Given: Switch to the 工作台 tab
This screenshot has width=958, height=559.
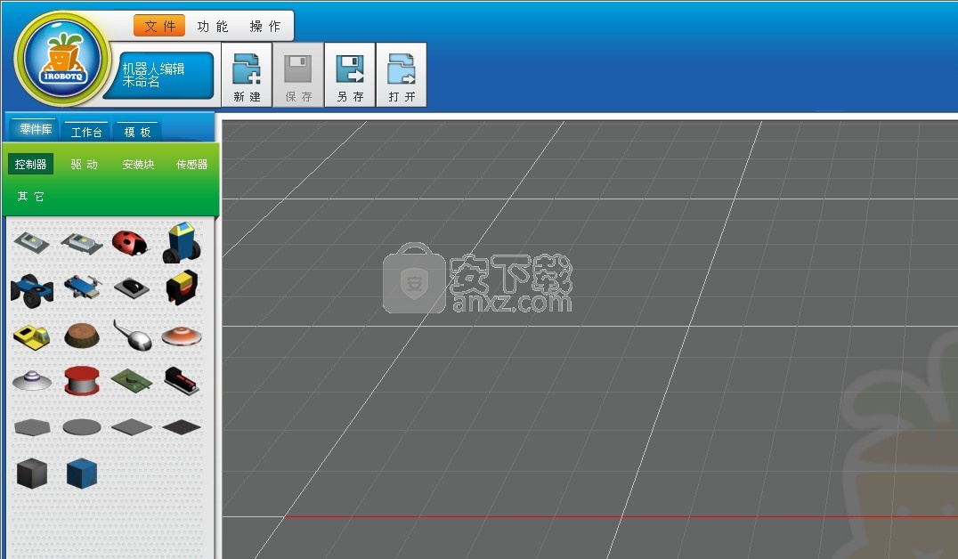Looking at the screenshot, I should click(86, 132).
